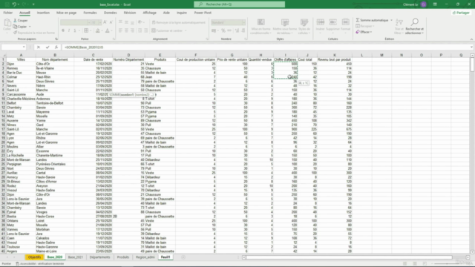Click the Couper (cut) icon
475x267 pixels.
tap(15, 21)
